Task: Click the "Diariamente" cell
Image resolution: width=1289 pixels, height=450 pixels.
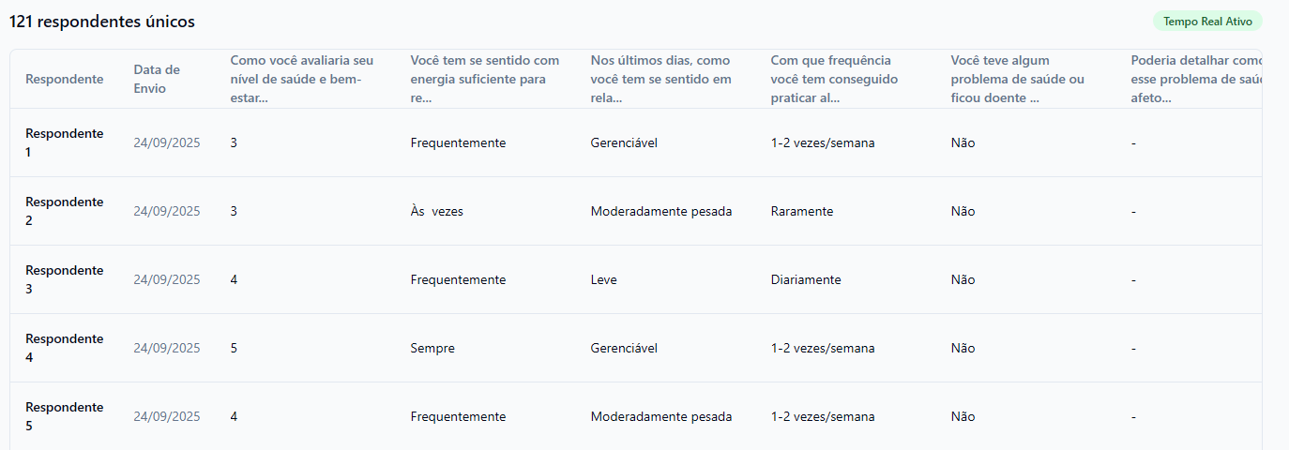Action: click(806, 279)
